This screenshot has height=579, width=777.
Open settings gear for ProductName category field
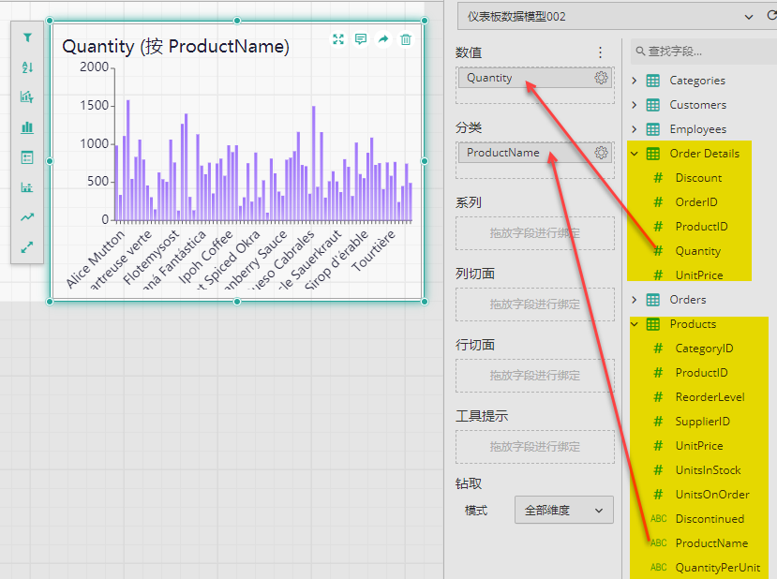click(601, 153)
